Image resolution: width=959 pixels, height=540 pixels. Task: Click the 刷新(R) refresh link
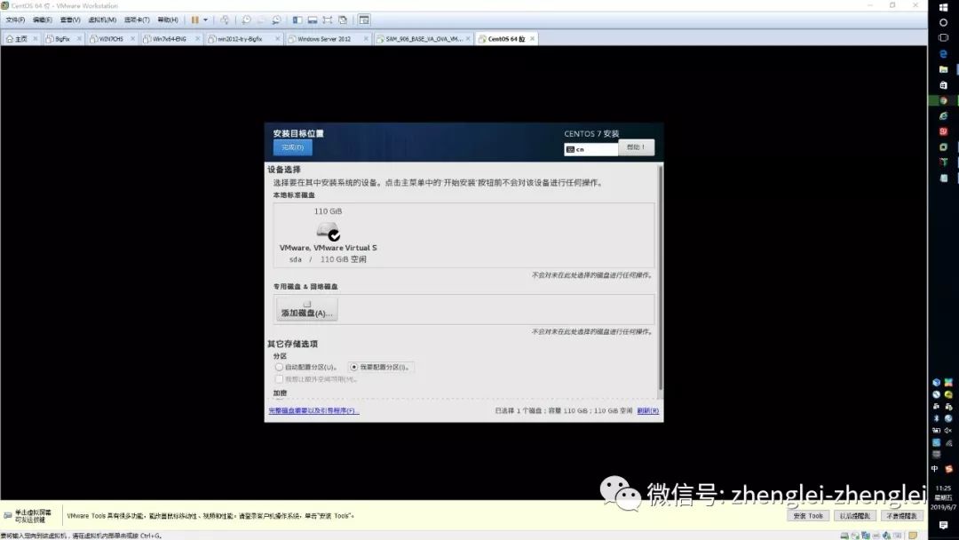647,410
